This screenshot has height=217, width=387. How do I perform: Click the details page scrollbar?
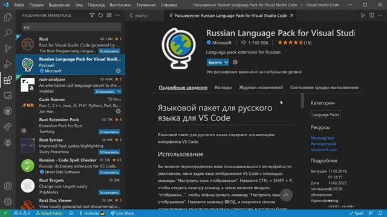pyautogui.click(x=302, y=101)
